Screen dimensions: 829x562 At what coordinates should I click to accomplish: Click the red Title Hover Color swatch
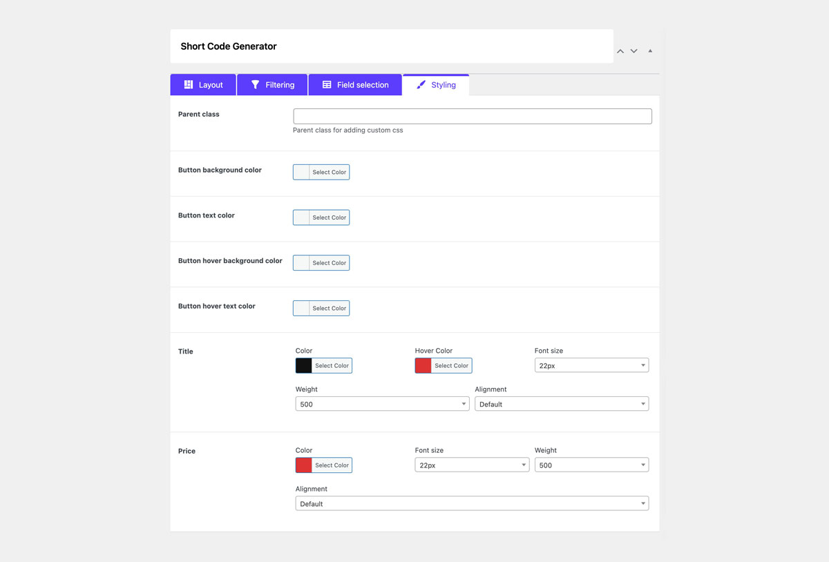[x=423, y=365]
